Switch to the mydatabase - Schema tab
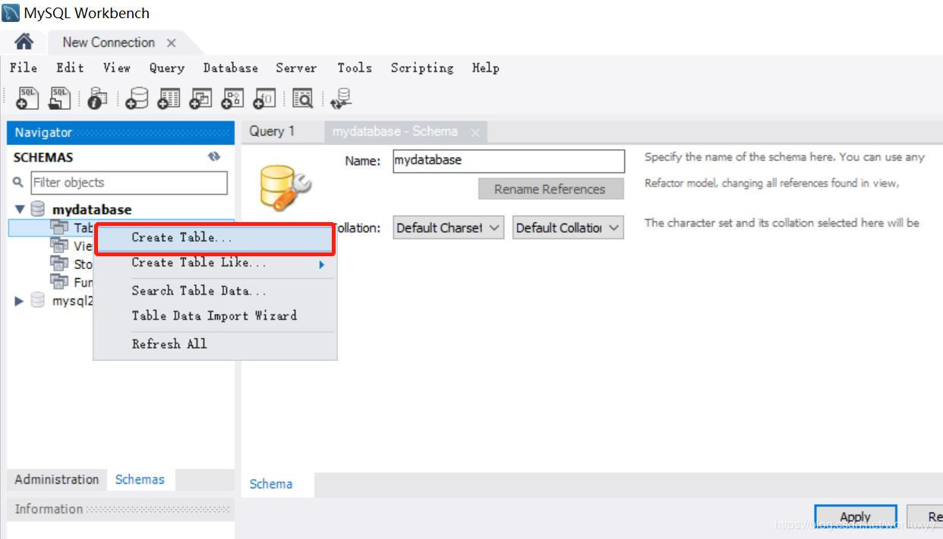 (x=395, y=131)
